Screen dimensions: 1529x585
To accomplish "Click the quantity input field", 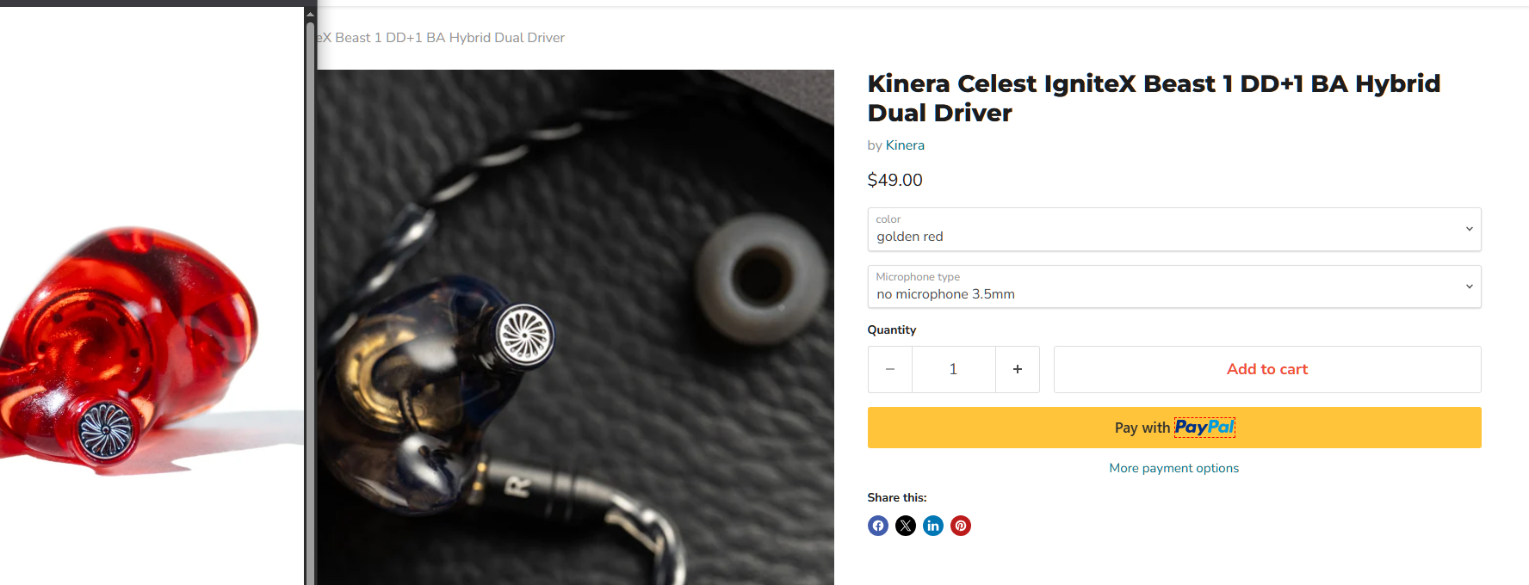I will [x=953, y=369].
